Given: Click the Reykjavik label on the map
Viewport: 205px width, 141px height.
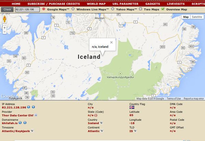Looking at the screenshot, I should (16, 98).
